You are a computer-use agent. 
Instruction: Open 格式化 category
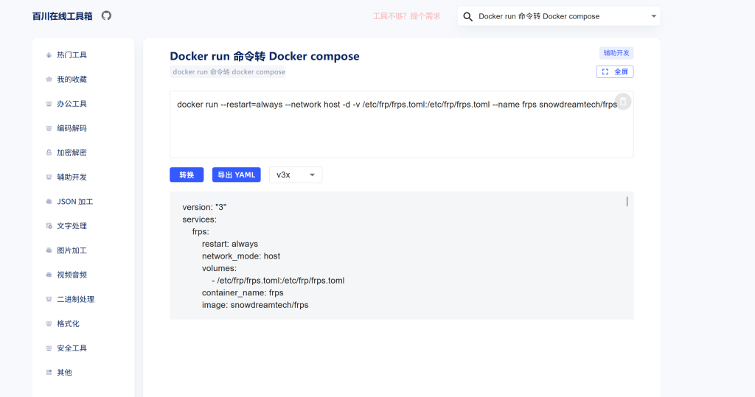point(68,324)
